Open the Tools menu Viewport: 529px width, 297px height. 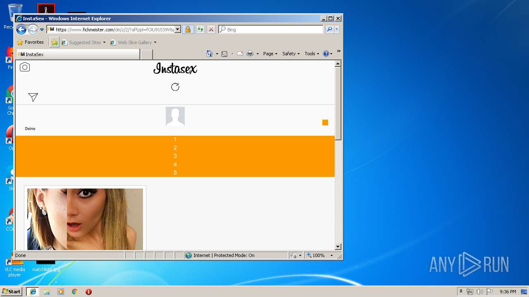312,54
